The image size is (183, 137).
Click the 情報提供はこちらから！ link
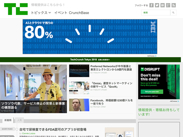coord(48,5)
